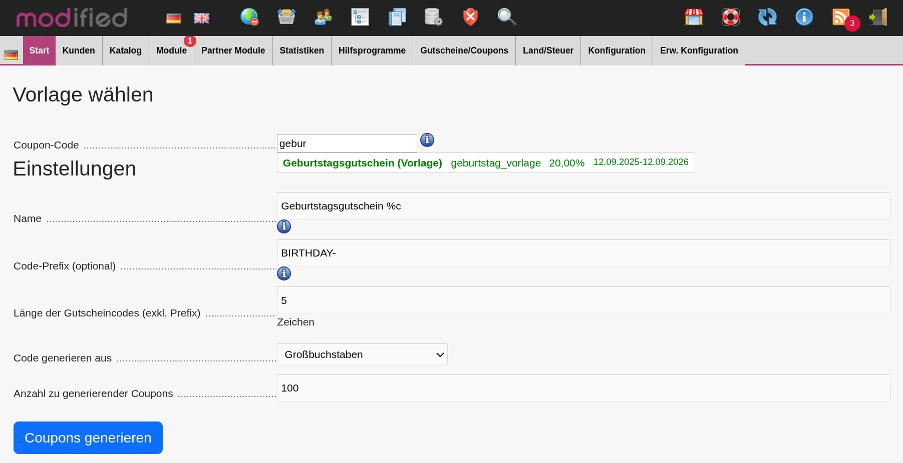Click the red shield security icon
Viewport: 903px width, 463px height.
pyautogui.click(x=470, y=17)
